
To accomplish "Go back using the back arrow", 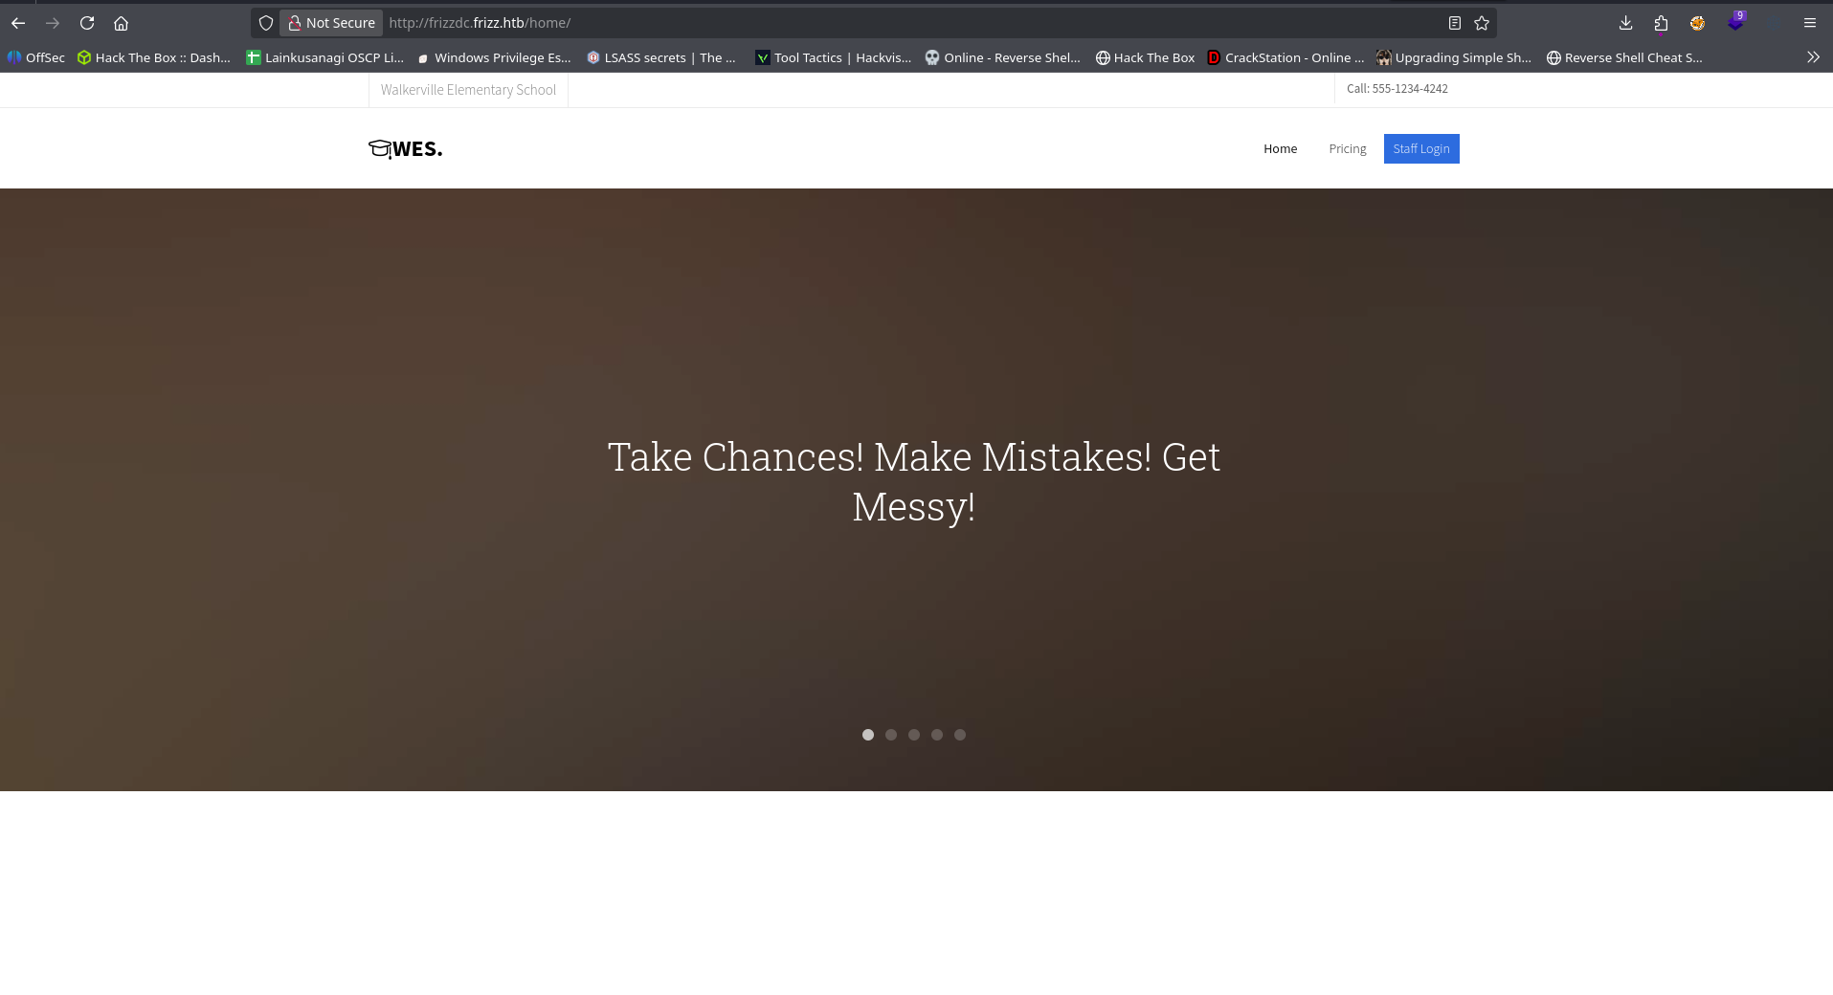I will coord(18,23).
